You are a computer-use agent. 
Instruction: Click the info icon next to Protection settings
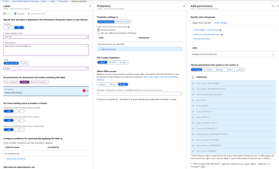(x=117, y=17)
